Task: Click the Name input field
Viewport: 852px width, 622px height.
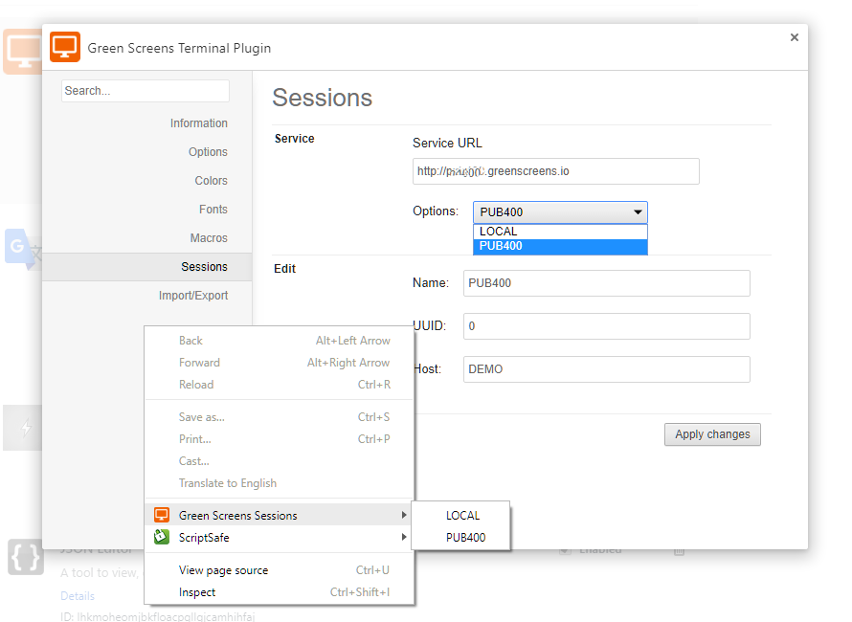Action: (x=606, y=283)
